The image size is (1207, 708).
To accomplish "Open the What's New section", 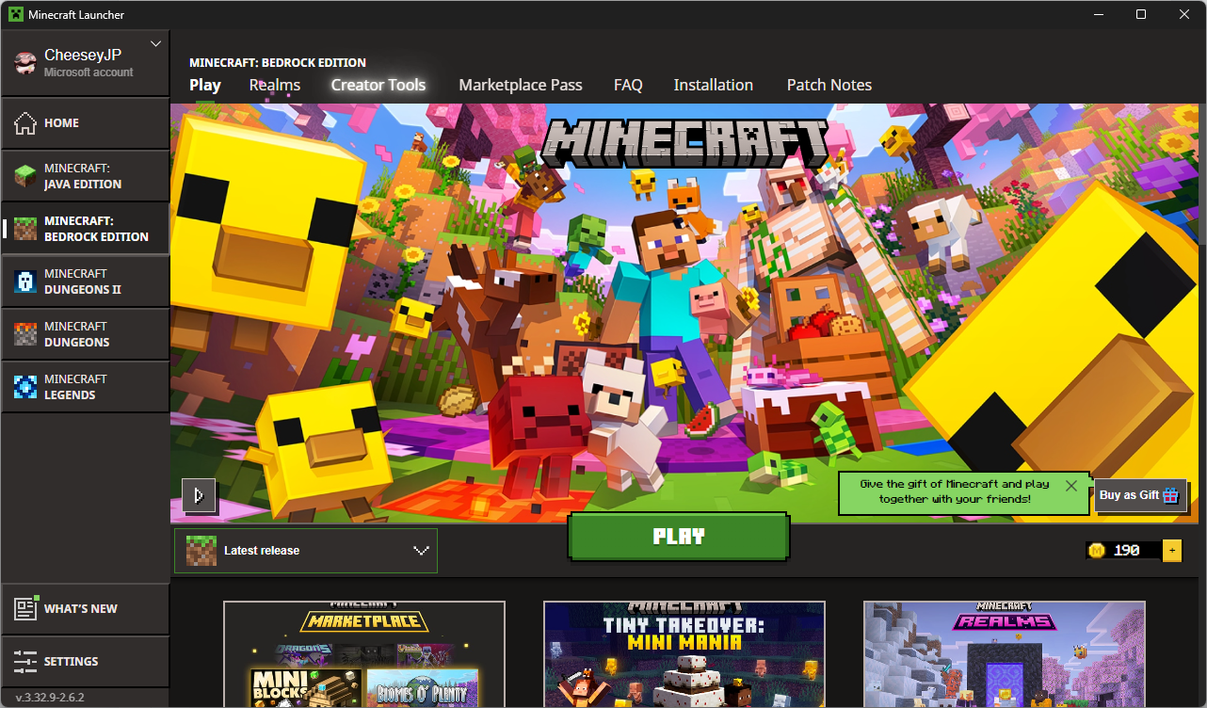I will coord(86,609).
